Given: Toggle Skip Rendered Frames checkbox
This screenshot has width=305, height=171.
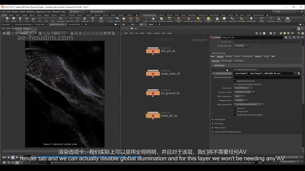Looking at the screenshot, I should click(x=235, y=81).
